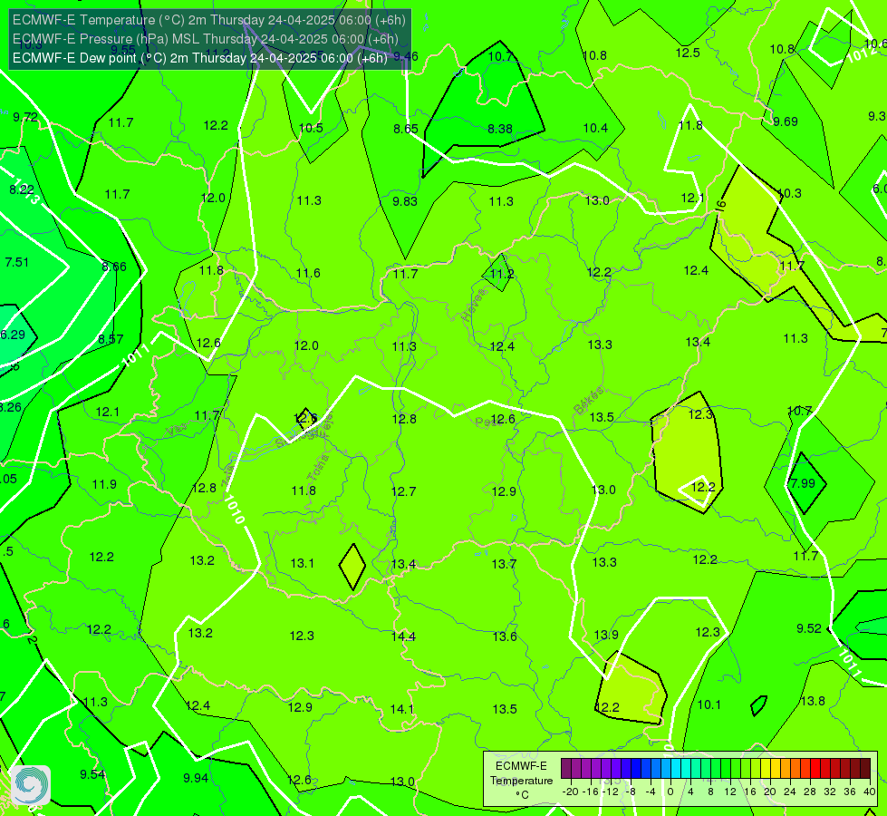Click the 9.52 temperature value
Viewport: 887px width, 816px height.
(809, 628)
